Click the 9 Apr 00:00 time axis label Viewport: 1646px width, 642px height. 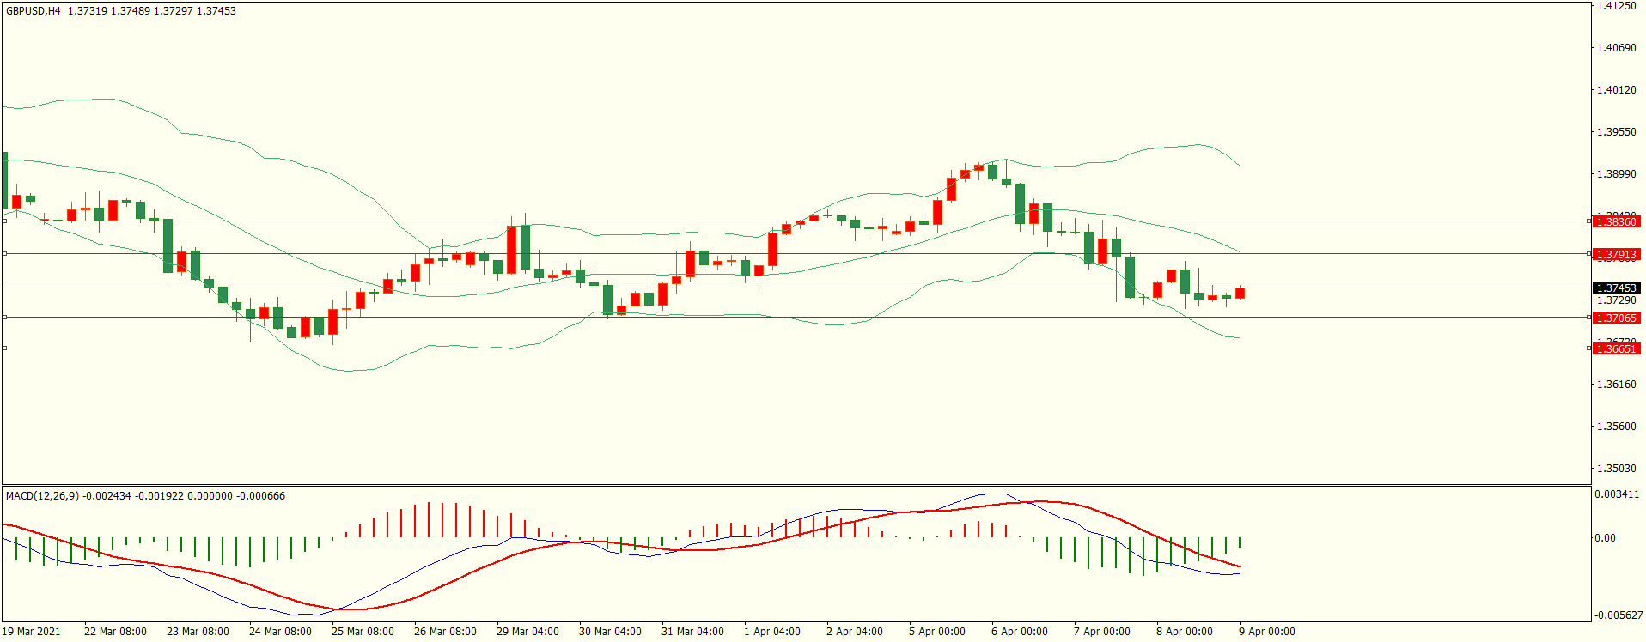[1266, 632]
